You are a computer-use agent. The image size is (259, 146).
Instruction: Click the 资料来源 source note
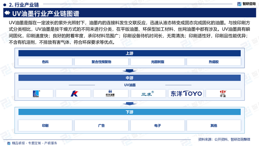(x=224, y=139)
